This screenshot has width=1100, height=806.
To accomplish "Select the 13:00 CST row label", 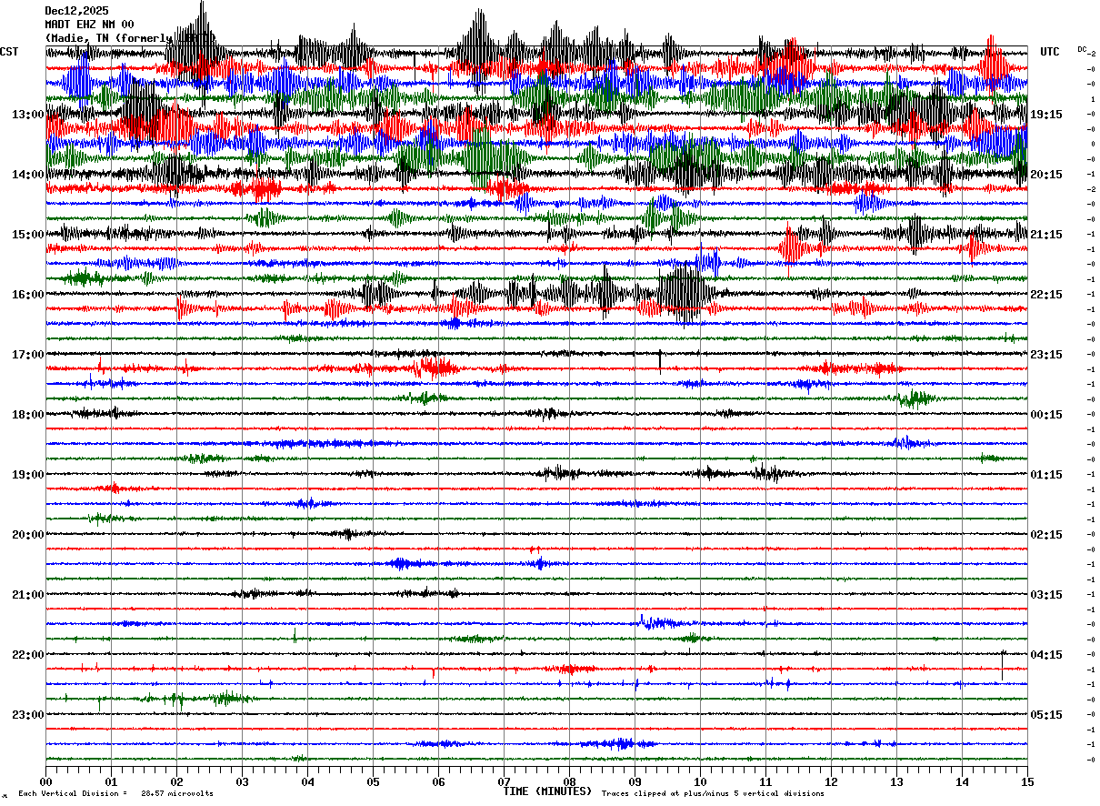I will click(28, 115).
